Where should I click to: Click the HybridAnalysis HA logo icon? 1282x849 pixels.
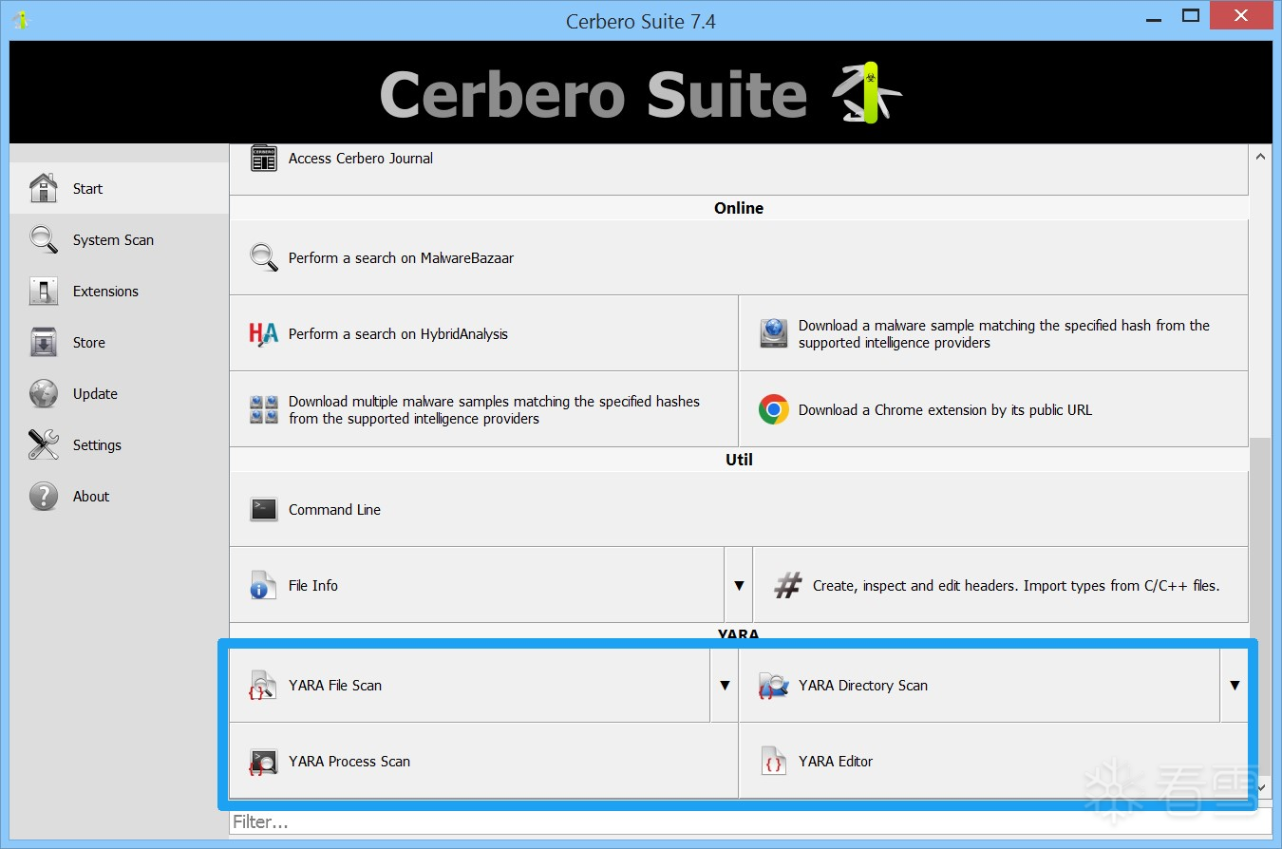coord(264,333)
